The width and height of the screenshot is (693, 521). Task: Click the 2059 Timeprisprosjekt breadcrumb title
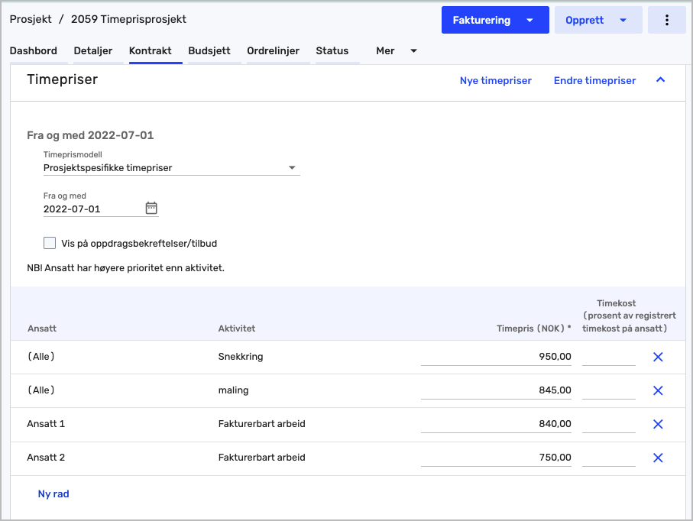[x=128, y=19]
